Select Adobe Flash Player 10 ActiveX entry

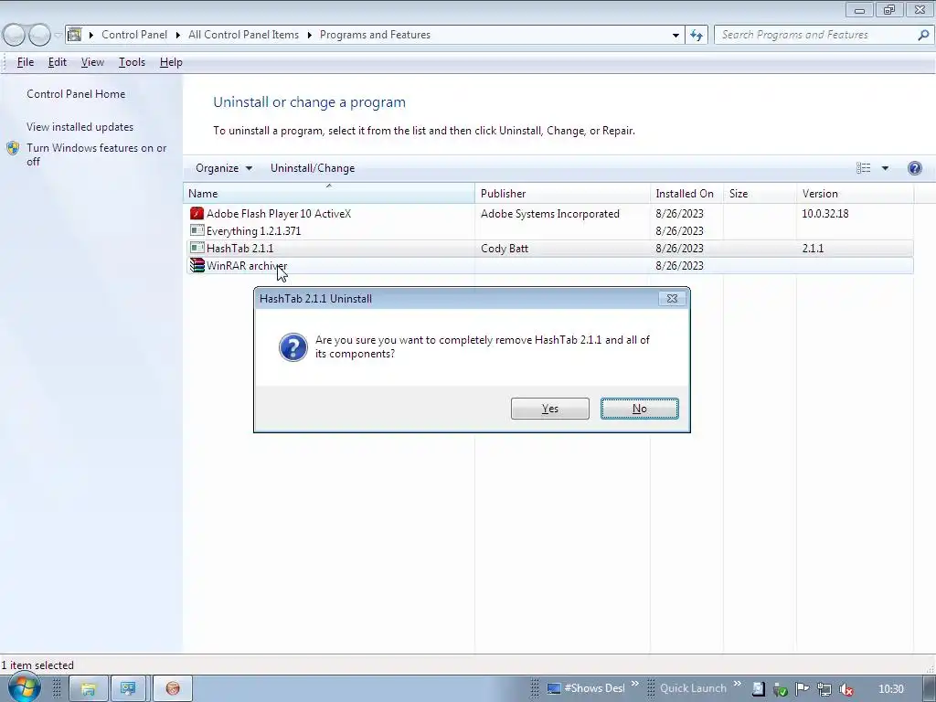pos(549,214)
